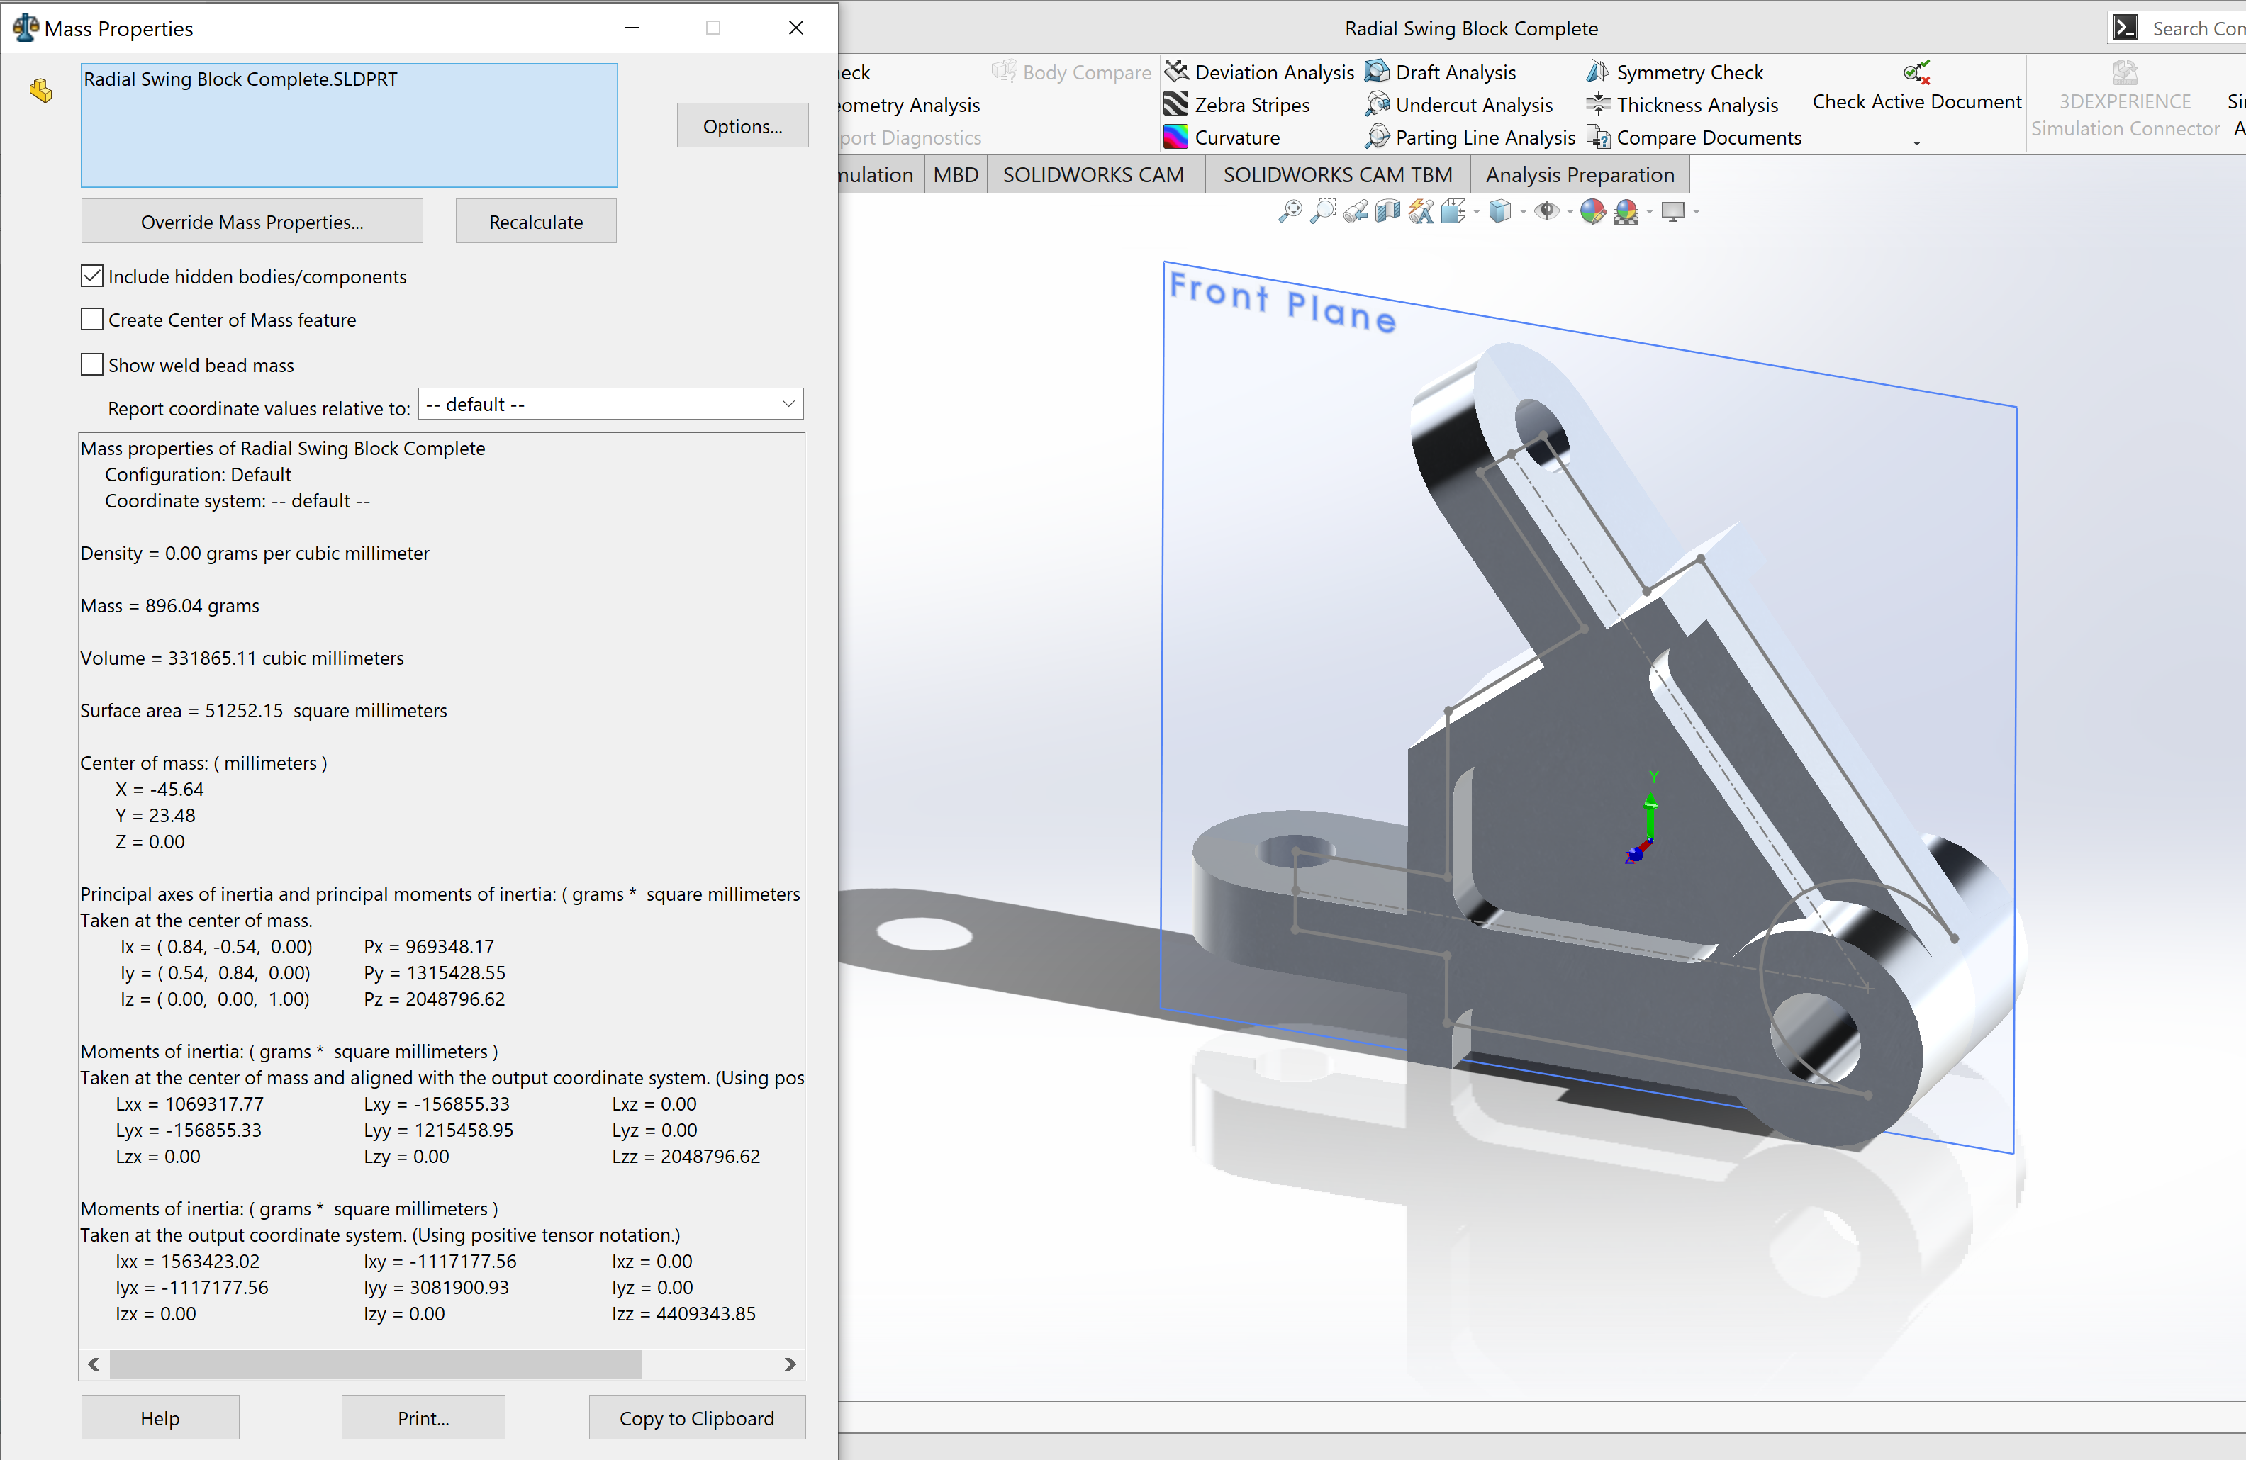Image resolution: width=2246 pixels, height=1460 pixels.
Task: Expand the Apply Scene dropdown arrow
Action: tap(1650, 212)
